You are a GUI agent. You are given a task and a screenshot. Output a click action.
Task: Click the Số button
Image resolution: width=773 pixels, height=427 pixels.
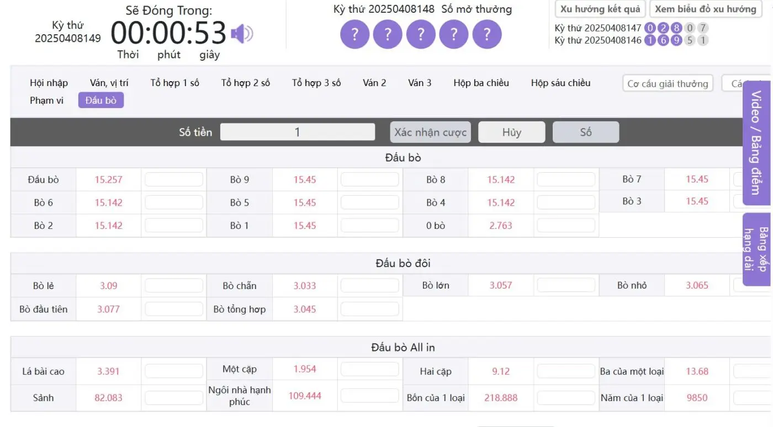tap(586, 132)
